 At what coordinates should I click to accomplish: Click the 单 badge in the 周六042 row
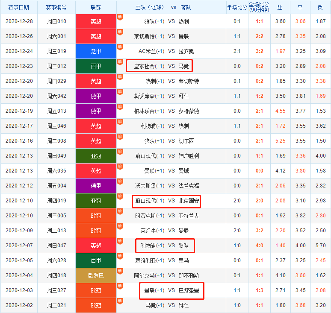coord(119,92)
